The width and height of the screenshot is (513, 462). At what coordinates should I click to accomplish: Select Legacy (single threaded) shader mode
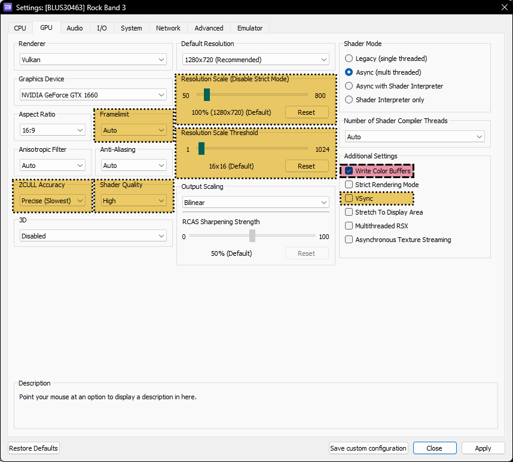[x=386, y=59]
